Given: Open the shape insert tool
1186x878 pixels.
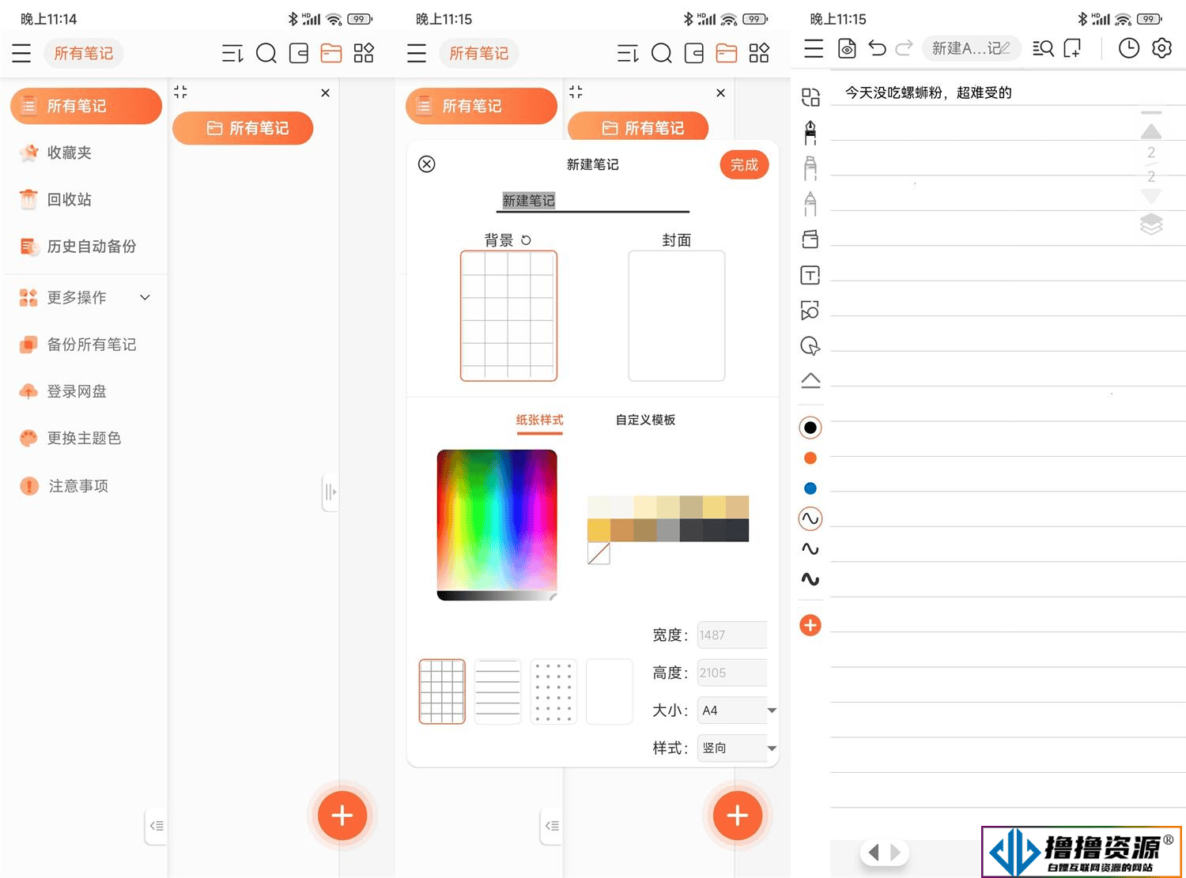Looking at the screenshot, I should pos(810,310).
